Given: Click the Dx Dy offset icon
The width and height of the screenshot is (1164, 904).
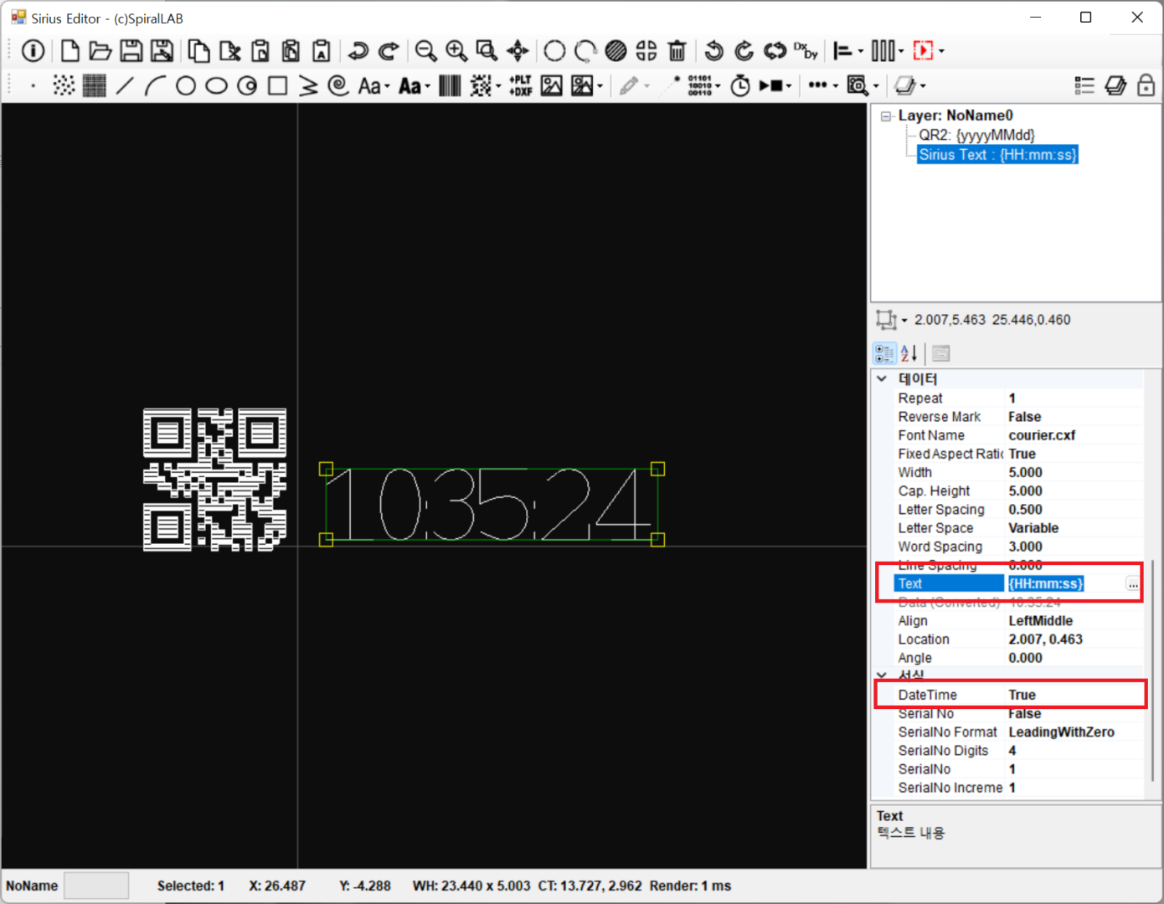Looking at the screenshot, I should tap(806, 51).
